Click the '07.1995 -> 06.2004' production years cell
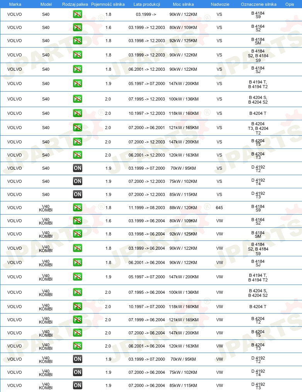This screenshot has width=302, height=392. click(x=147, y=292)
